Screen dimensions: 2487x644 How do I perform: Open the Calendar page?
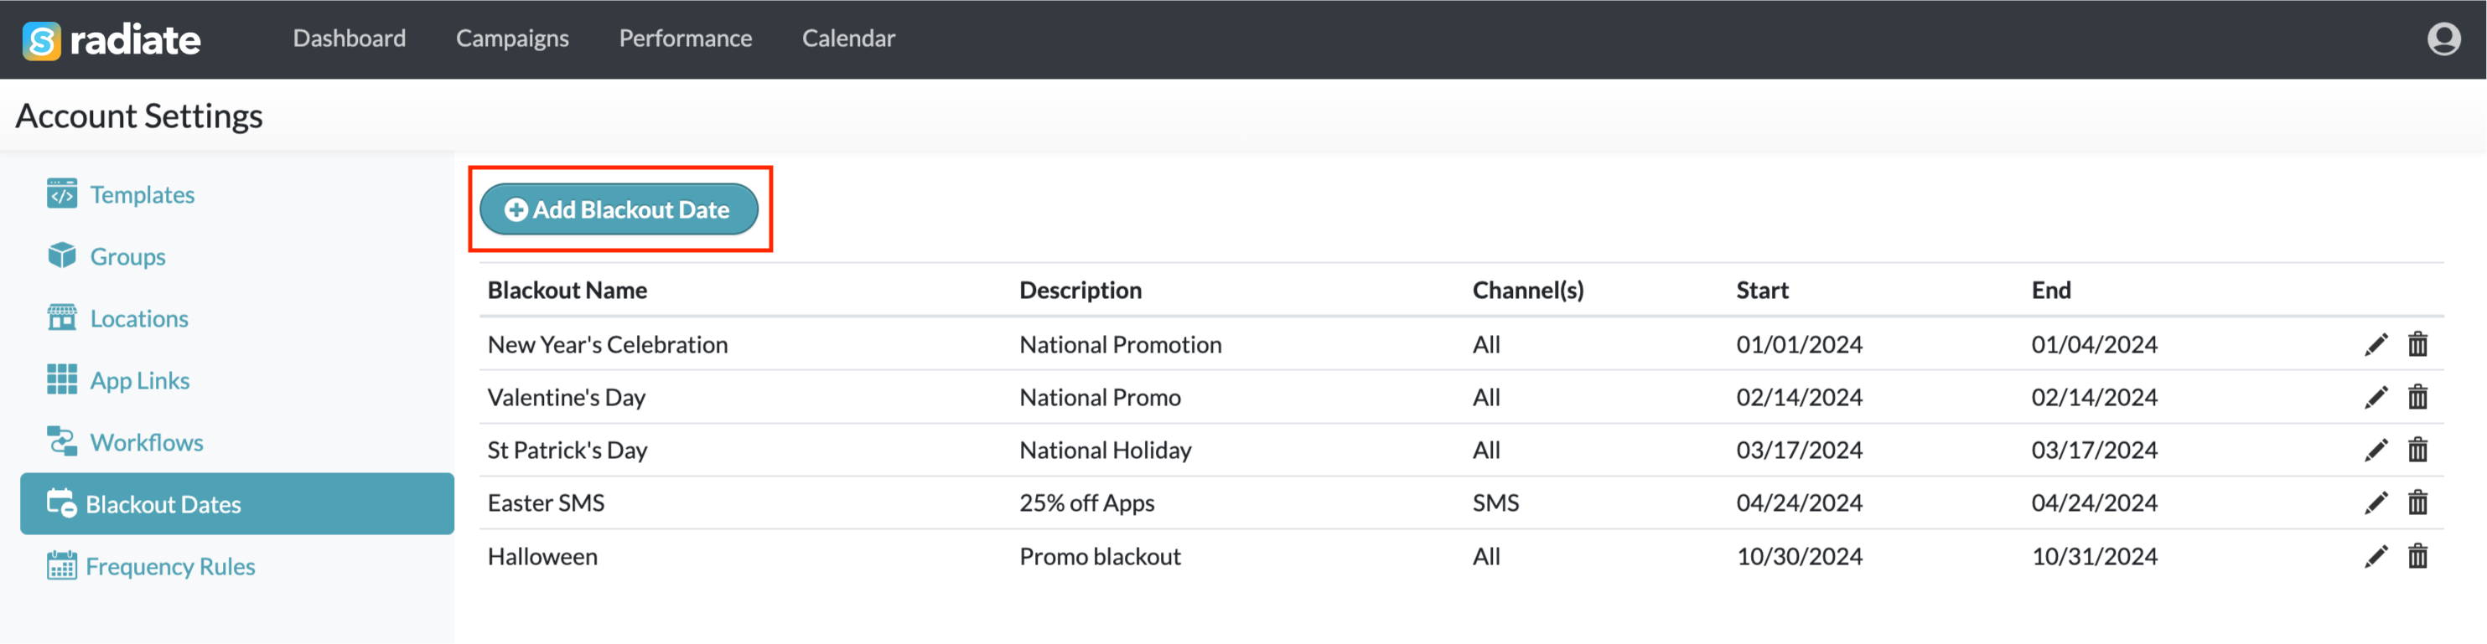pos(848,39)
